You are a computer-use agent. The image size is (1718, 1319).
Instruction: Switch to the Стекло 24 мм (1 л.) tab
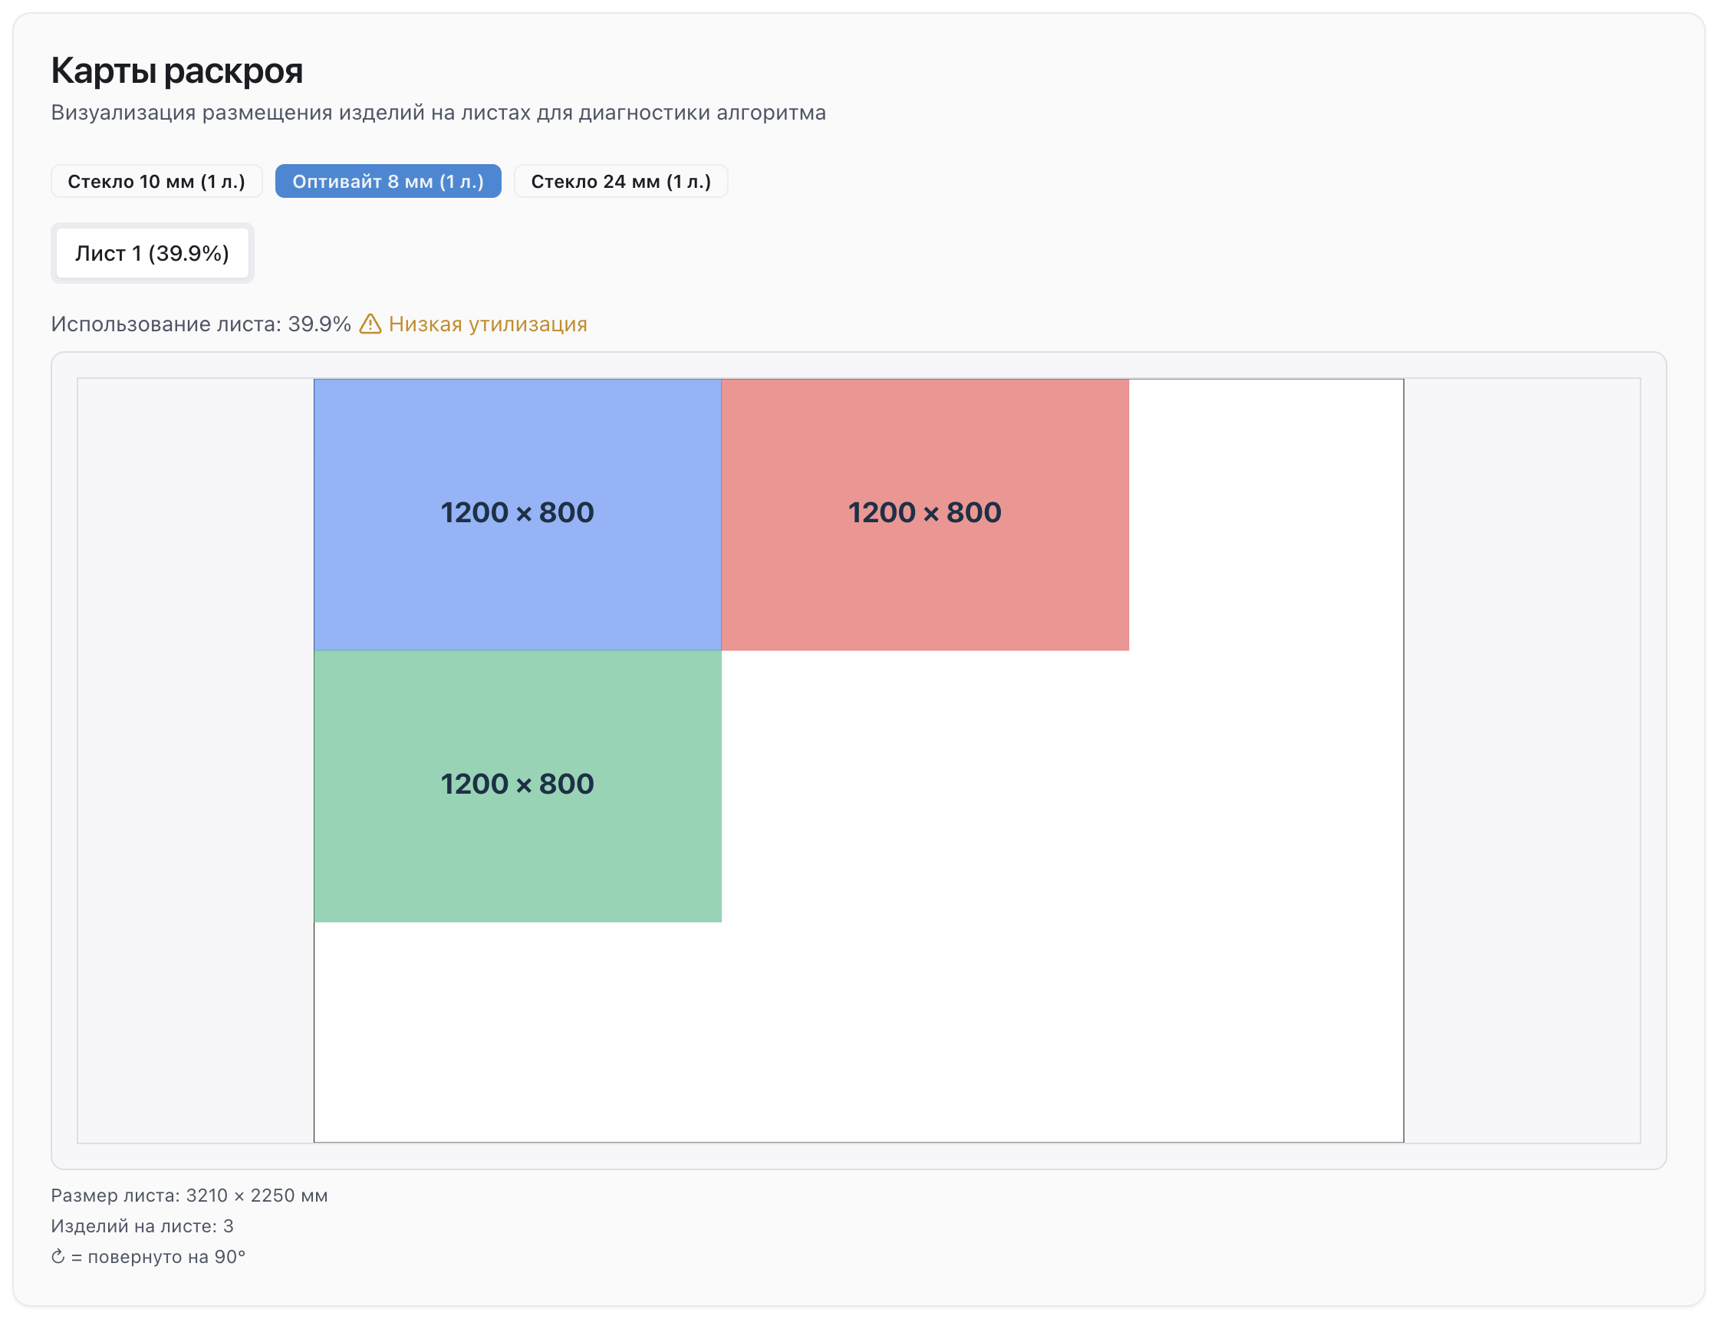pos(621,181)
